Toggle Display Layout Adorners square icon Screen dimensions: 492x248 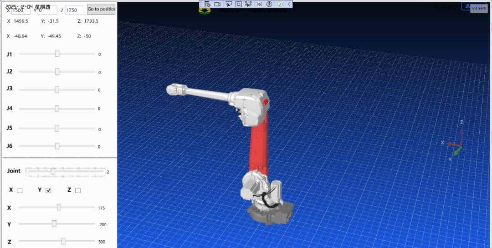(238, 4)
